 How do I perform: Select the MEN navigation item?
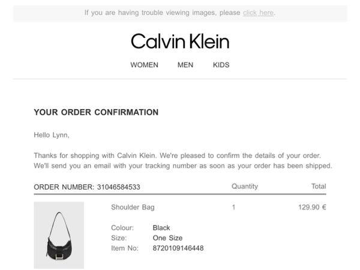(185, 65)
